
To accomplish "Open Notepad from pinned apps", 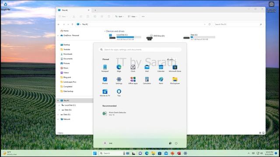I will tap(105, 68).
